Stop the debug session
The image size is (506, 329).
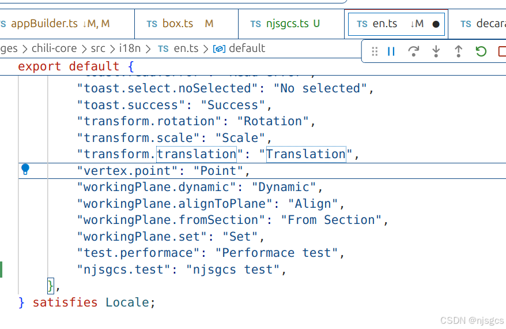(502, 51)
